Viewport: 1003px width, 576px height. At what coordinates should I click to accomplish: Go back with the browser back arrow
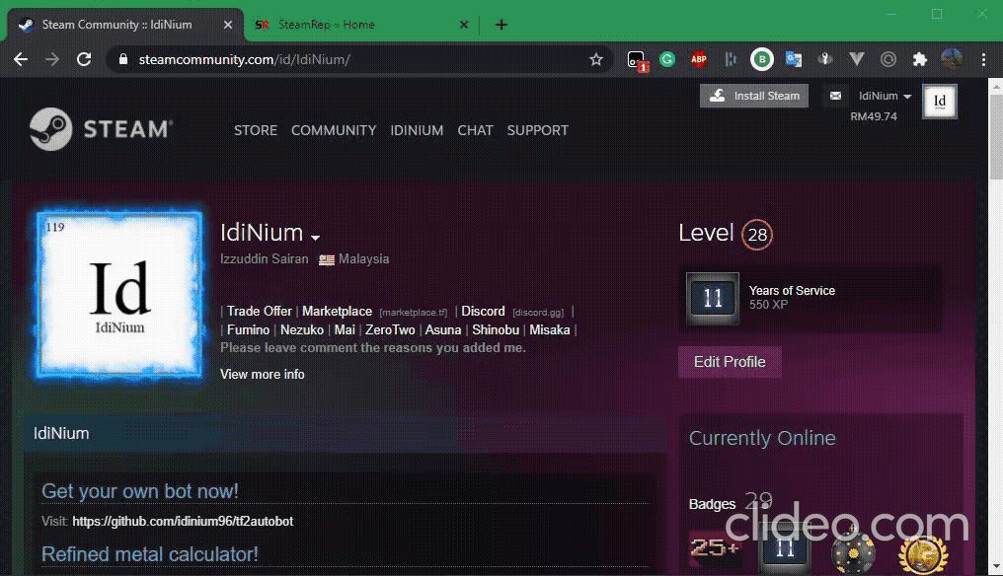tap(21, 59)
